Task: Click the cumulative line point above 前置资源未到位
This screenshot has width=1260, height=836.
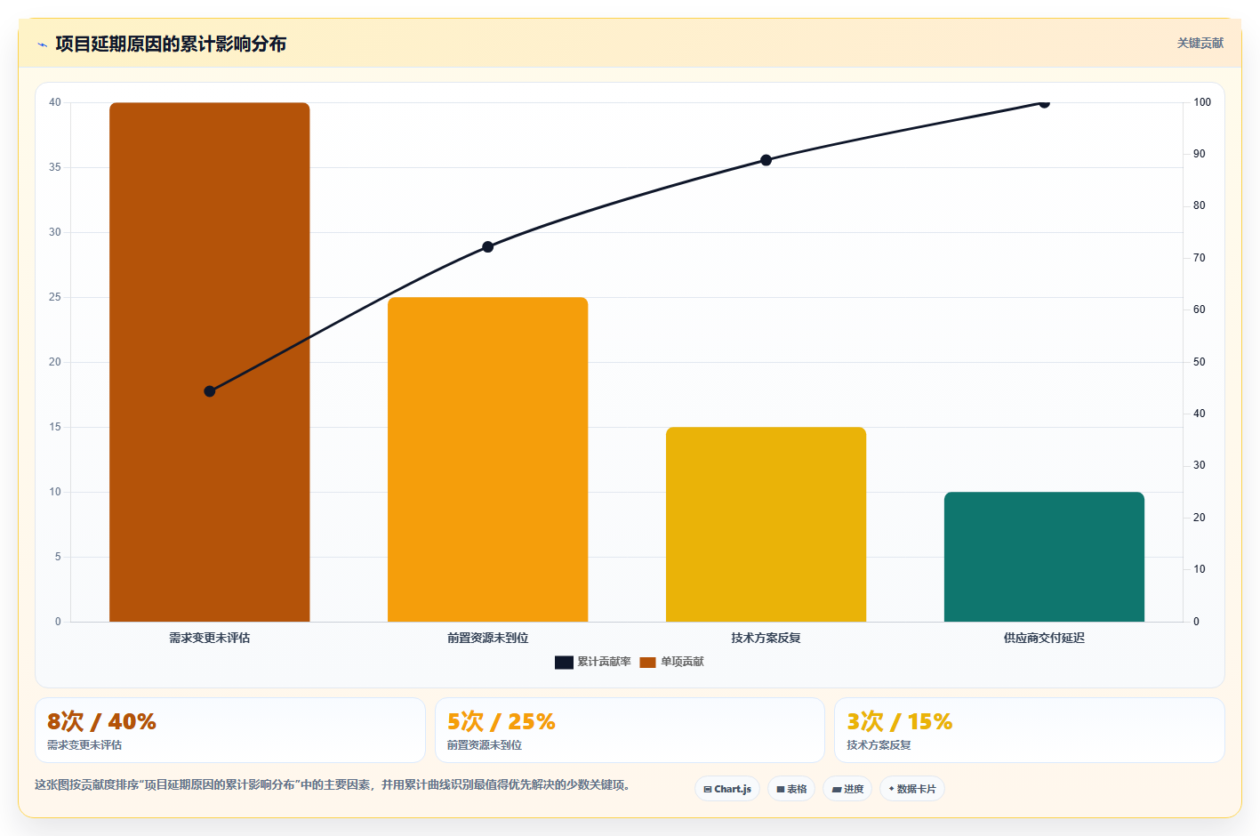Action: [x=487, y=246]
